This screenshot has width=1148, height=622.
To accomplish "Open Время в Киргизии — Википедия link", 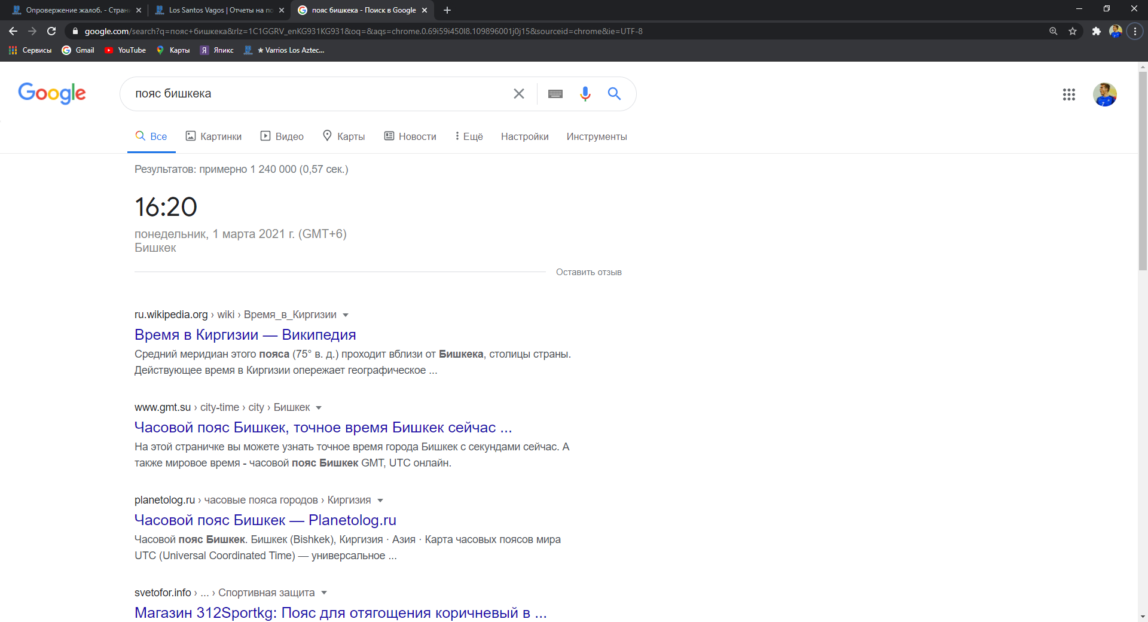I will pos(245,335).
